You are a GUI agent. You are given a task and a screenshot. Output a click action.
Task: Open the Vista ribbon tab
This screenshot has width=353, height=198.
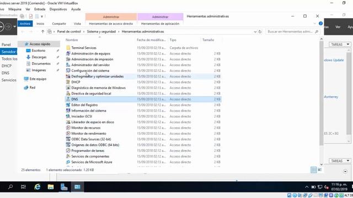pos(77,24)
